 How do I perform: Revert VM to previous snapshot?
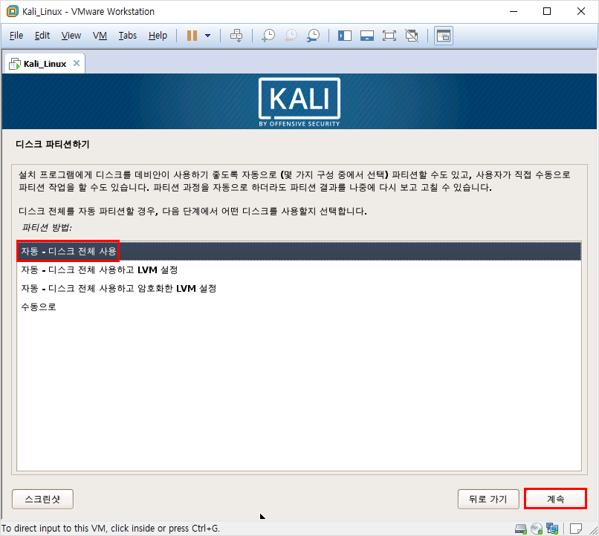pyautogui.click(x=291, y=36)
